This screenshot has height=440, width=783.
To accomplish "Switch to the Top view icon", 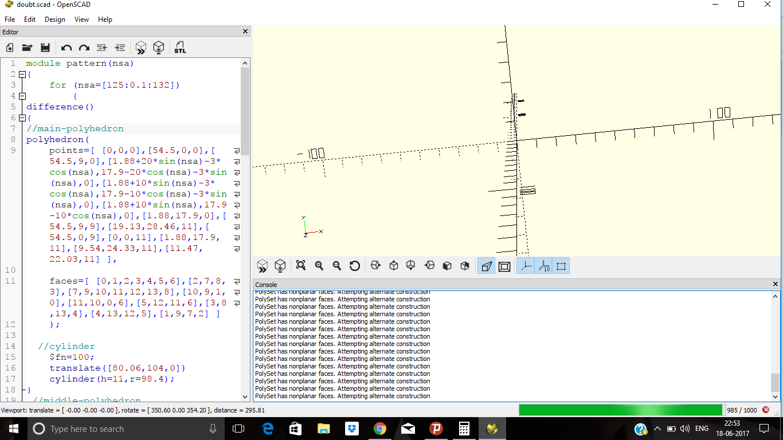I will click(x=393, y=265).
